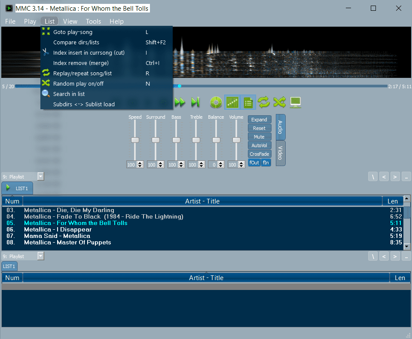Viewport: 412px width, 339px height.
Task: Select the lower LIST1 tab
Action: 9,266
